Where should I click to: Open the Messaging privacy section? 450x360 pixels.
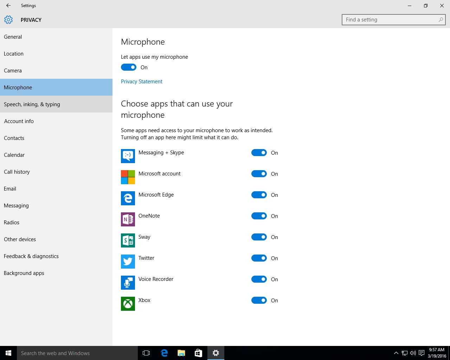pos(56,205)
